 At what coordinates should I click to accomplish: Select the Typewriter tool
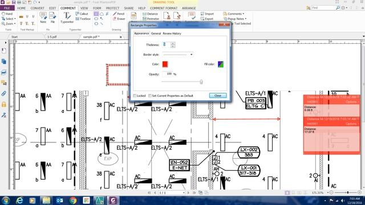[x=67, y=18]
